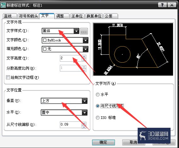This screenshot has height=148, width=179.
Task: Open the 主单位 tab
Action: (77, 16)
